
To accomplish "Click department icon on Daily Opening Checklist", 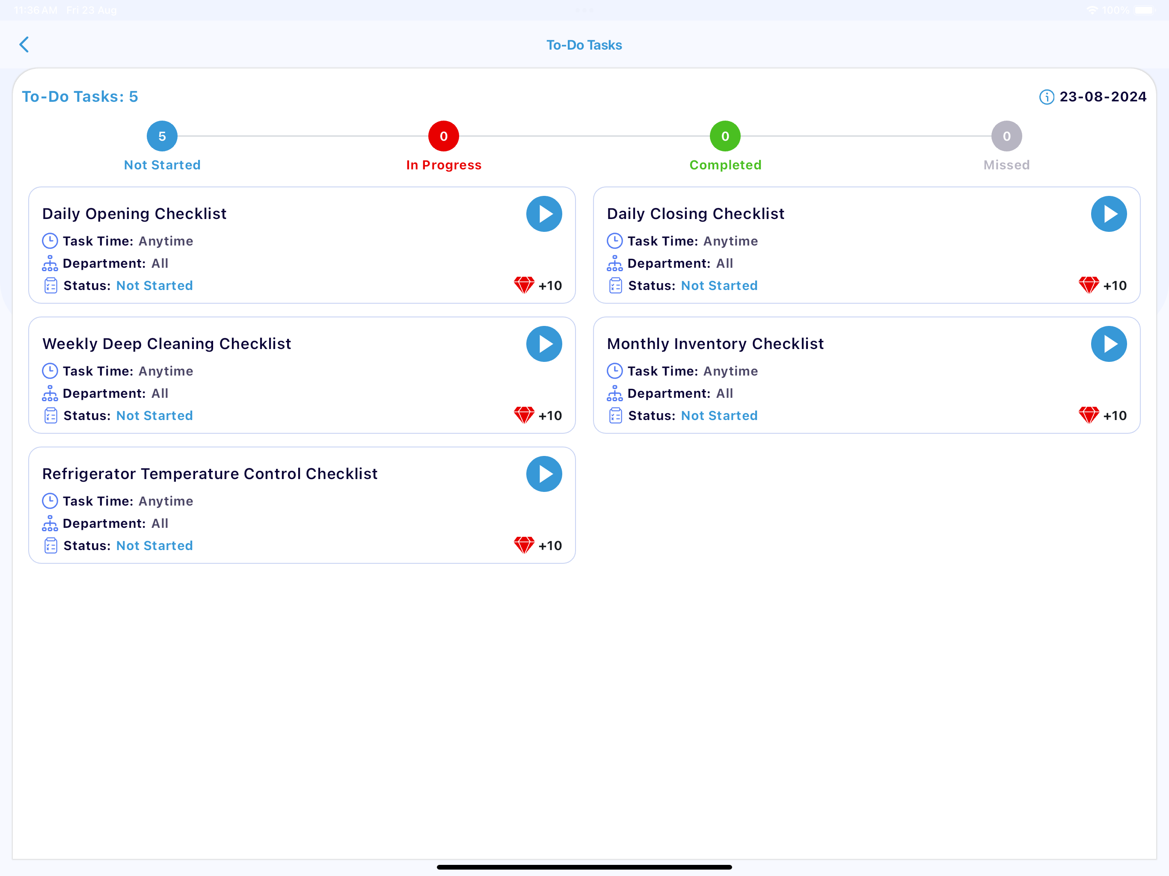I will [50, 263].
